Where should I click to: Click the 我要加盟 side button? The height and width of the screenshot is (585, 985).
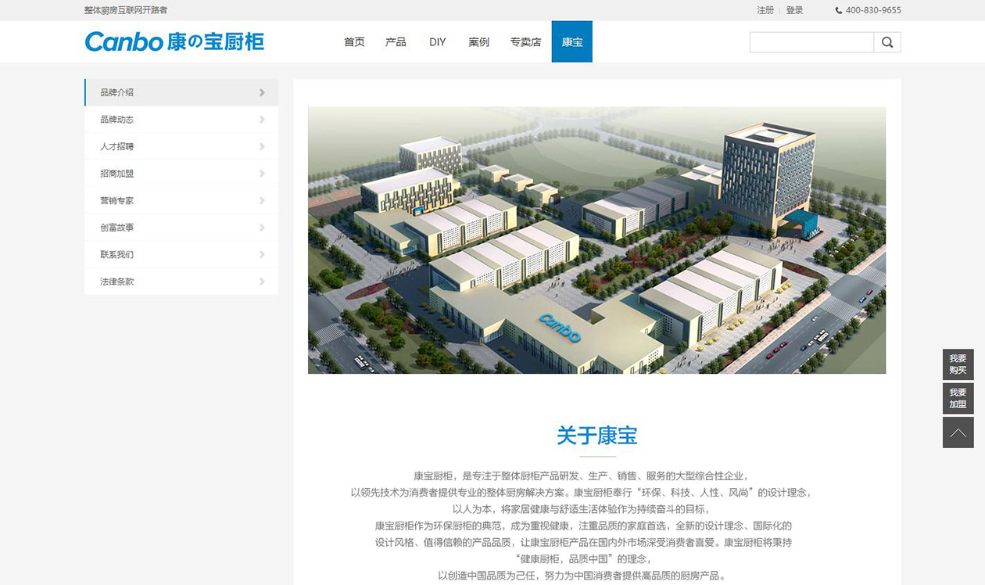tap(958, 398)
